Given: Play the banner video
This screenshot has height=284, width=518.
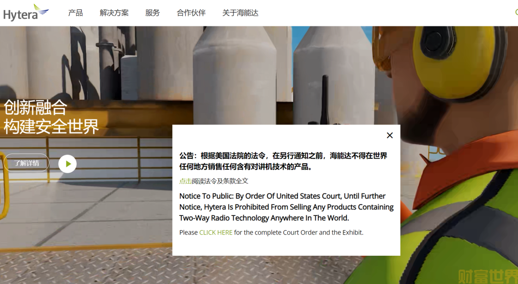Looking at the screenshot, I should pos(68,164).
